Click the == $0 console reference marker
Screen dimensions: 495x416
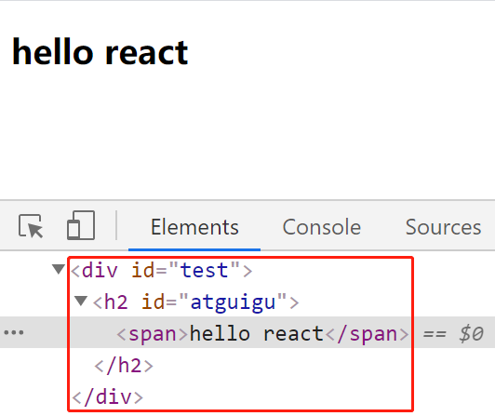(453, 333)
